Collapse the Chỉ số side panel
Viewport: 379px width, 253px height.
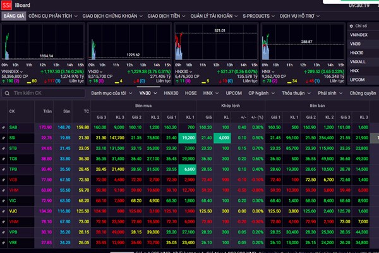point(351,26)
